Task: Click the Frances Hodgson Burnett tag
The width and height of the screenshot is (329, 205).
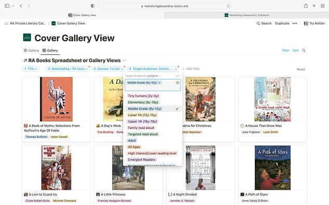Action: coord(114,201)
